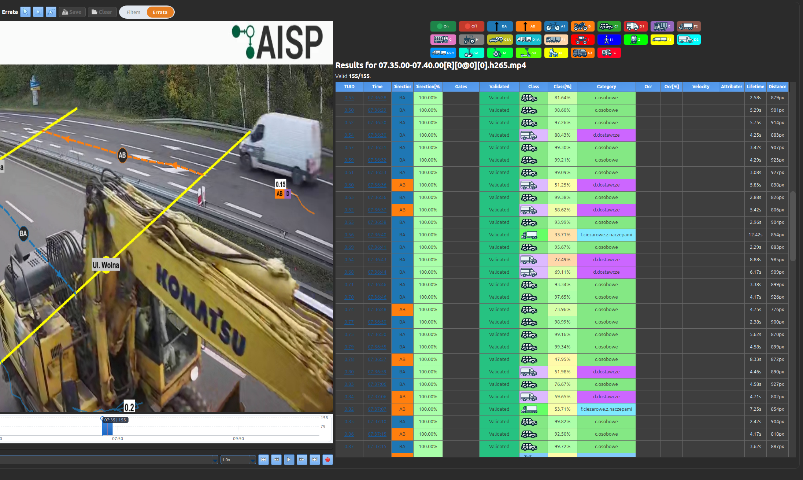Turn the green On toggle on

pos(443,26)
